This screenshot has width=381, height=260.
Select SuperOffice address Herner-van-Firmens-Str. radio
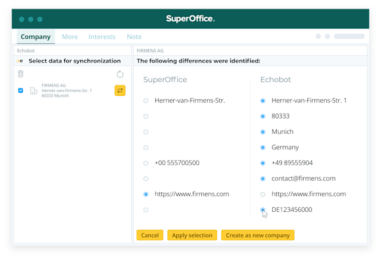pyautogui.click(x=146, y=101)
